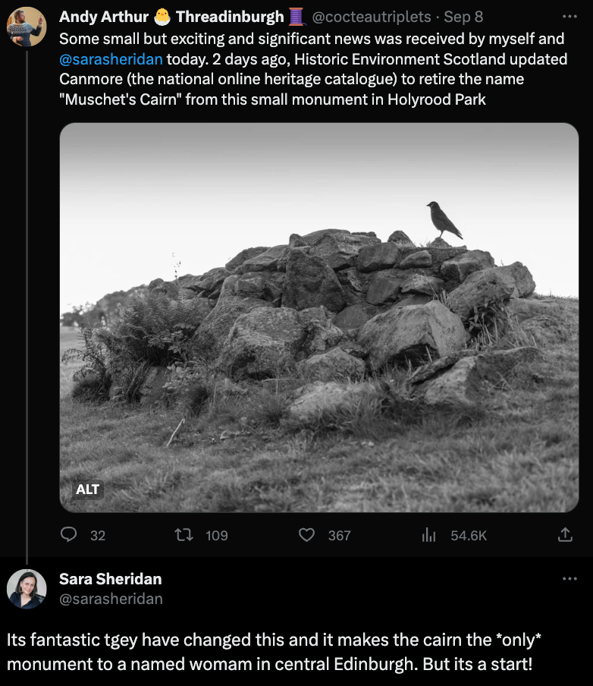Click the @sarasheridan handle under Sara's name
593x686 pixels.
tap(111, 599)
